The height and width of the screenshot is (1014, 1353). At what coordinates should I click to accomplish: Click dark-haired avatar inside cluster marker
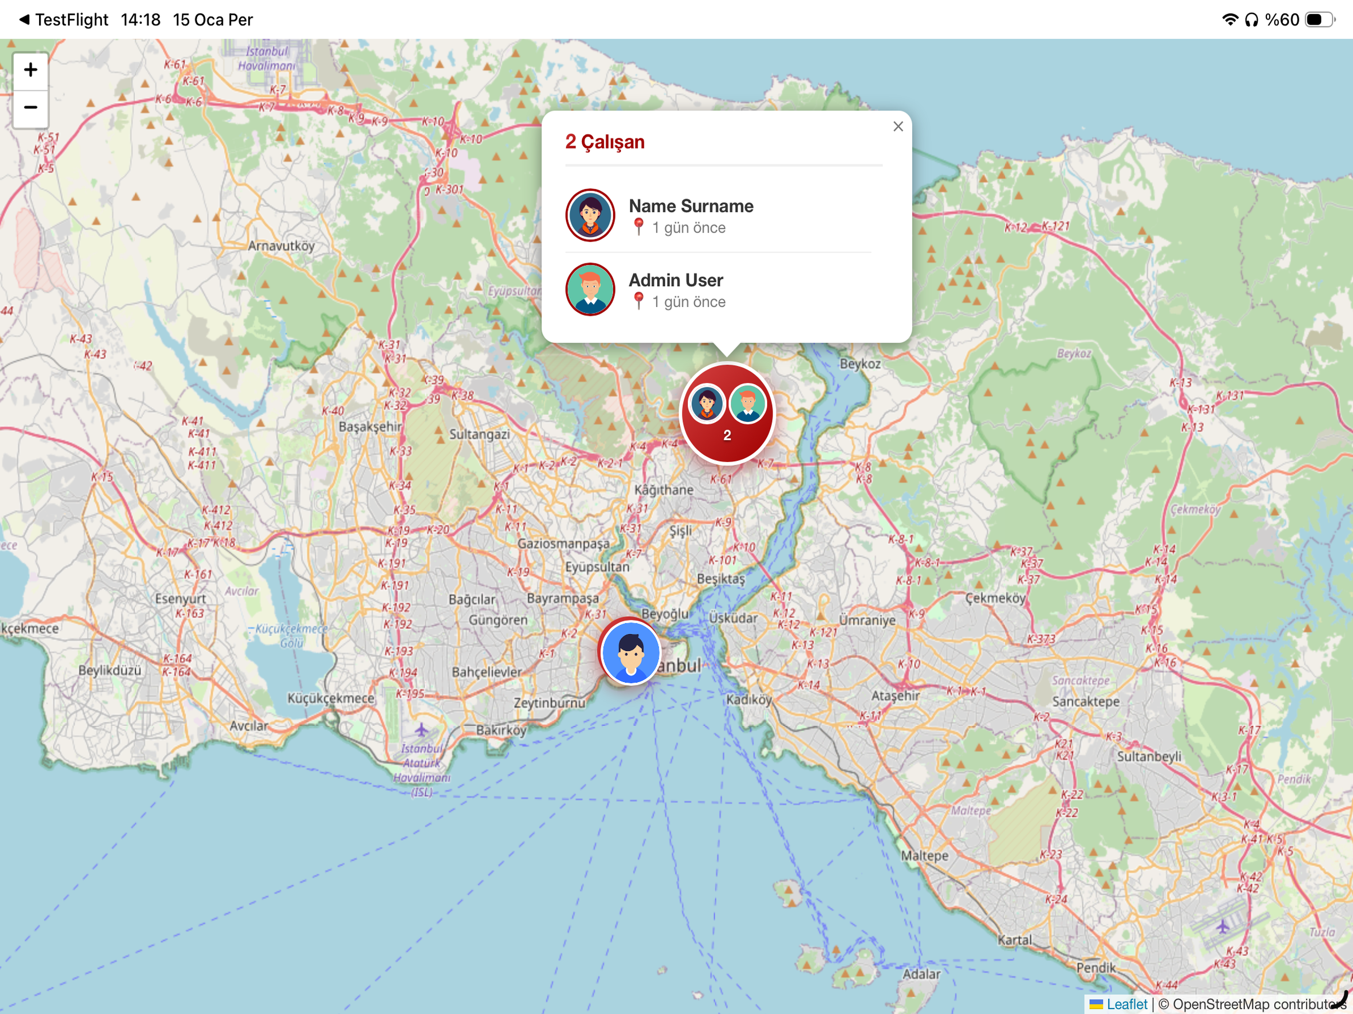707,404
